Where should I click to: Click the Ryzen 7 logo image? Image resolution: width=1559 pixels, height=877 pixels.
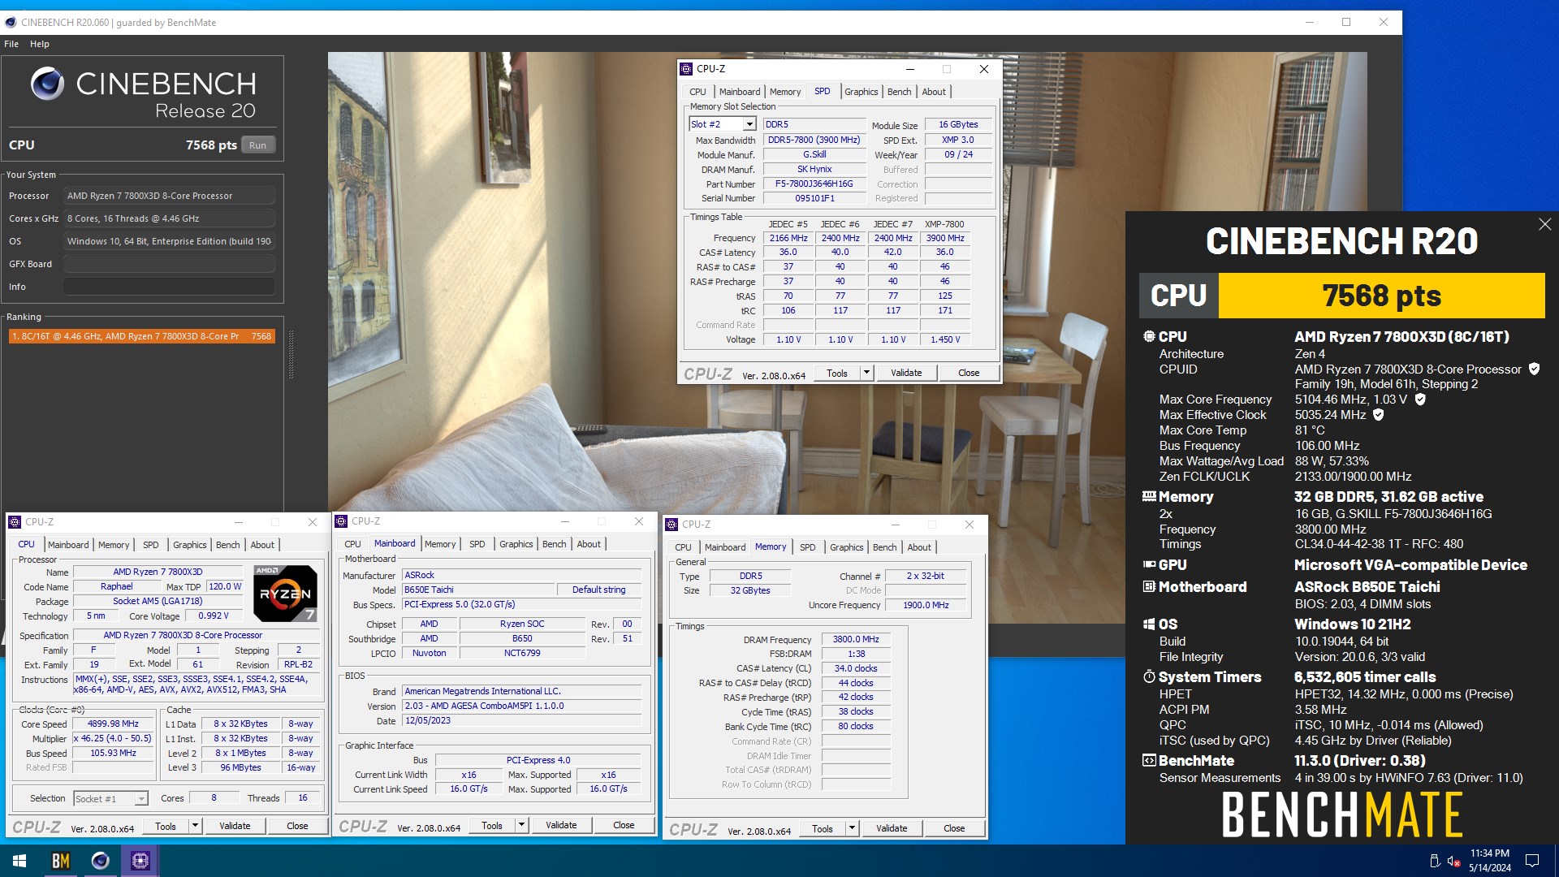coord(285,593)
